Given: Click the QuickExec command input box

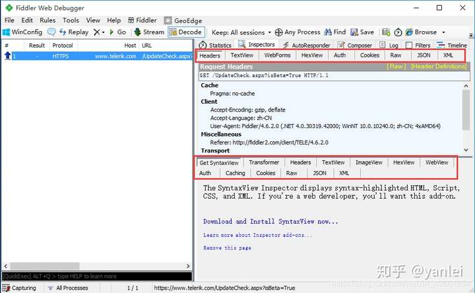Looking at the screenshot, I should click(97, 277).
